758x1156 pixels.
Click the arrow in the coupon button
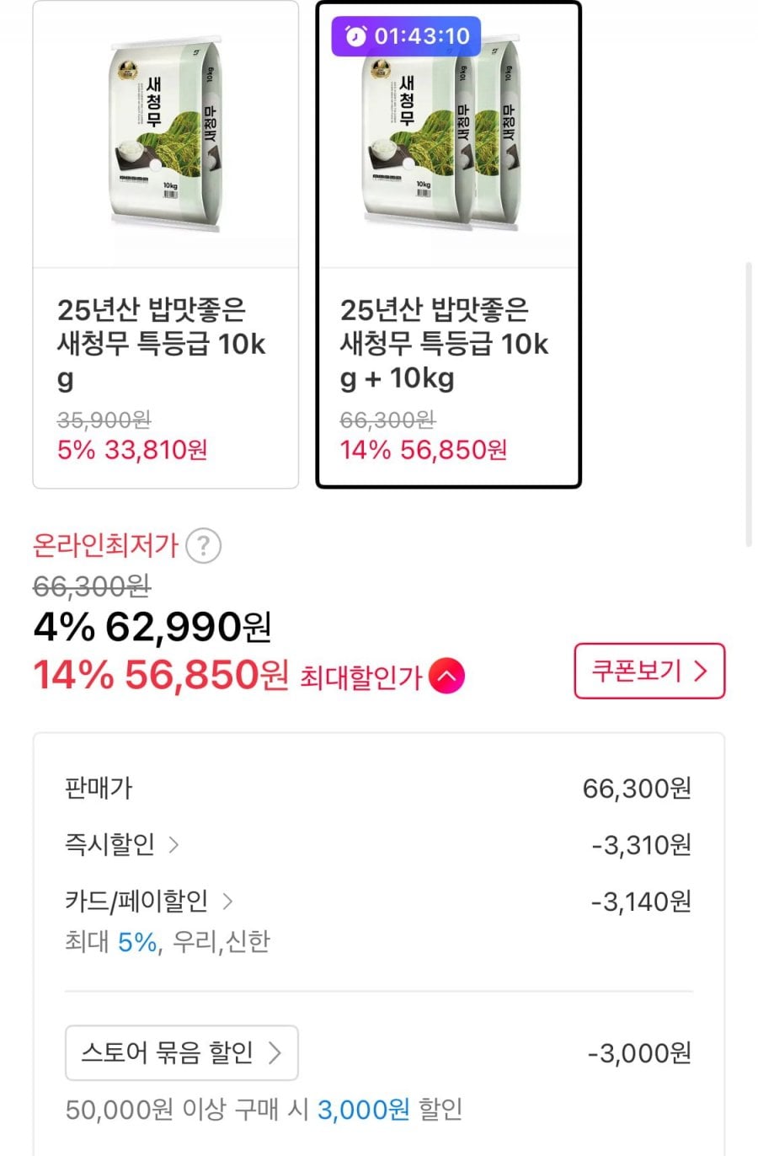pos(700,671)
